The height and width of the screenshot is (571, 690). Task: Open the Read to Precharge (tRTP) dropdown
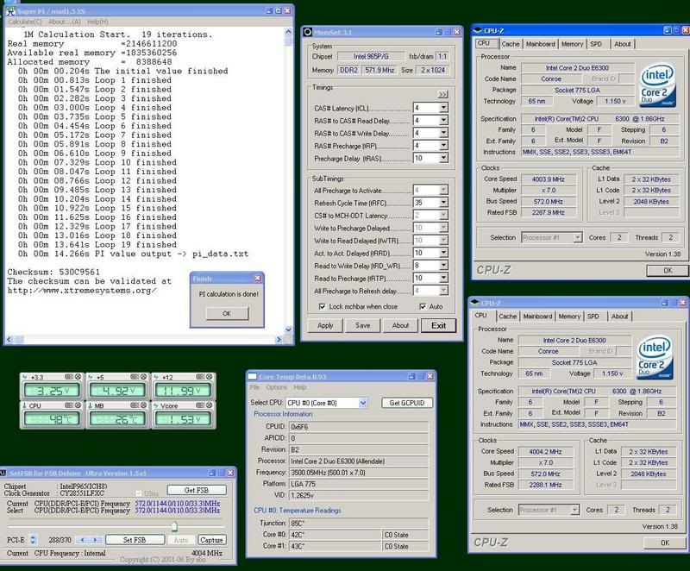(x=443, y=278)
